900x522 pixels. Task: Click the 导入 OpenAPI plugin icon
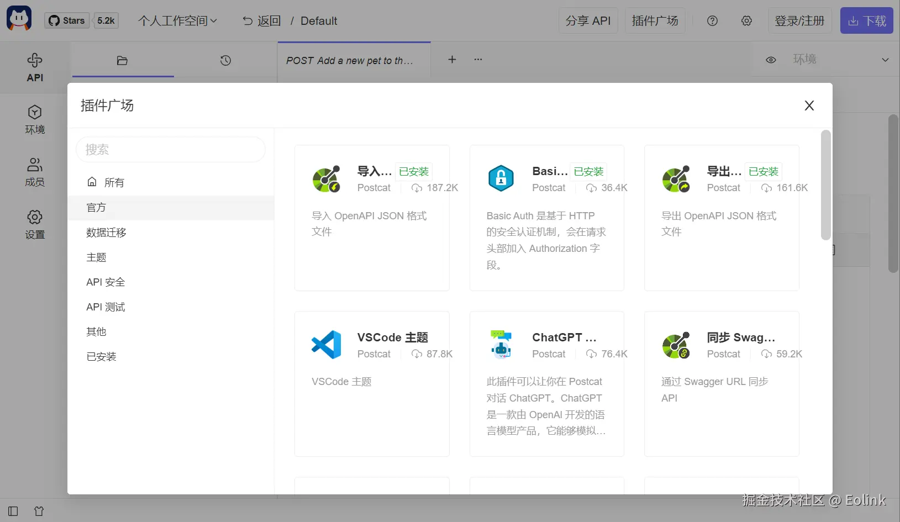[x=327, y=179]
